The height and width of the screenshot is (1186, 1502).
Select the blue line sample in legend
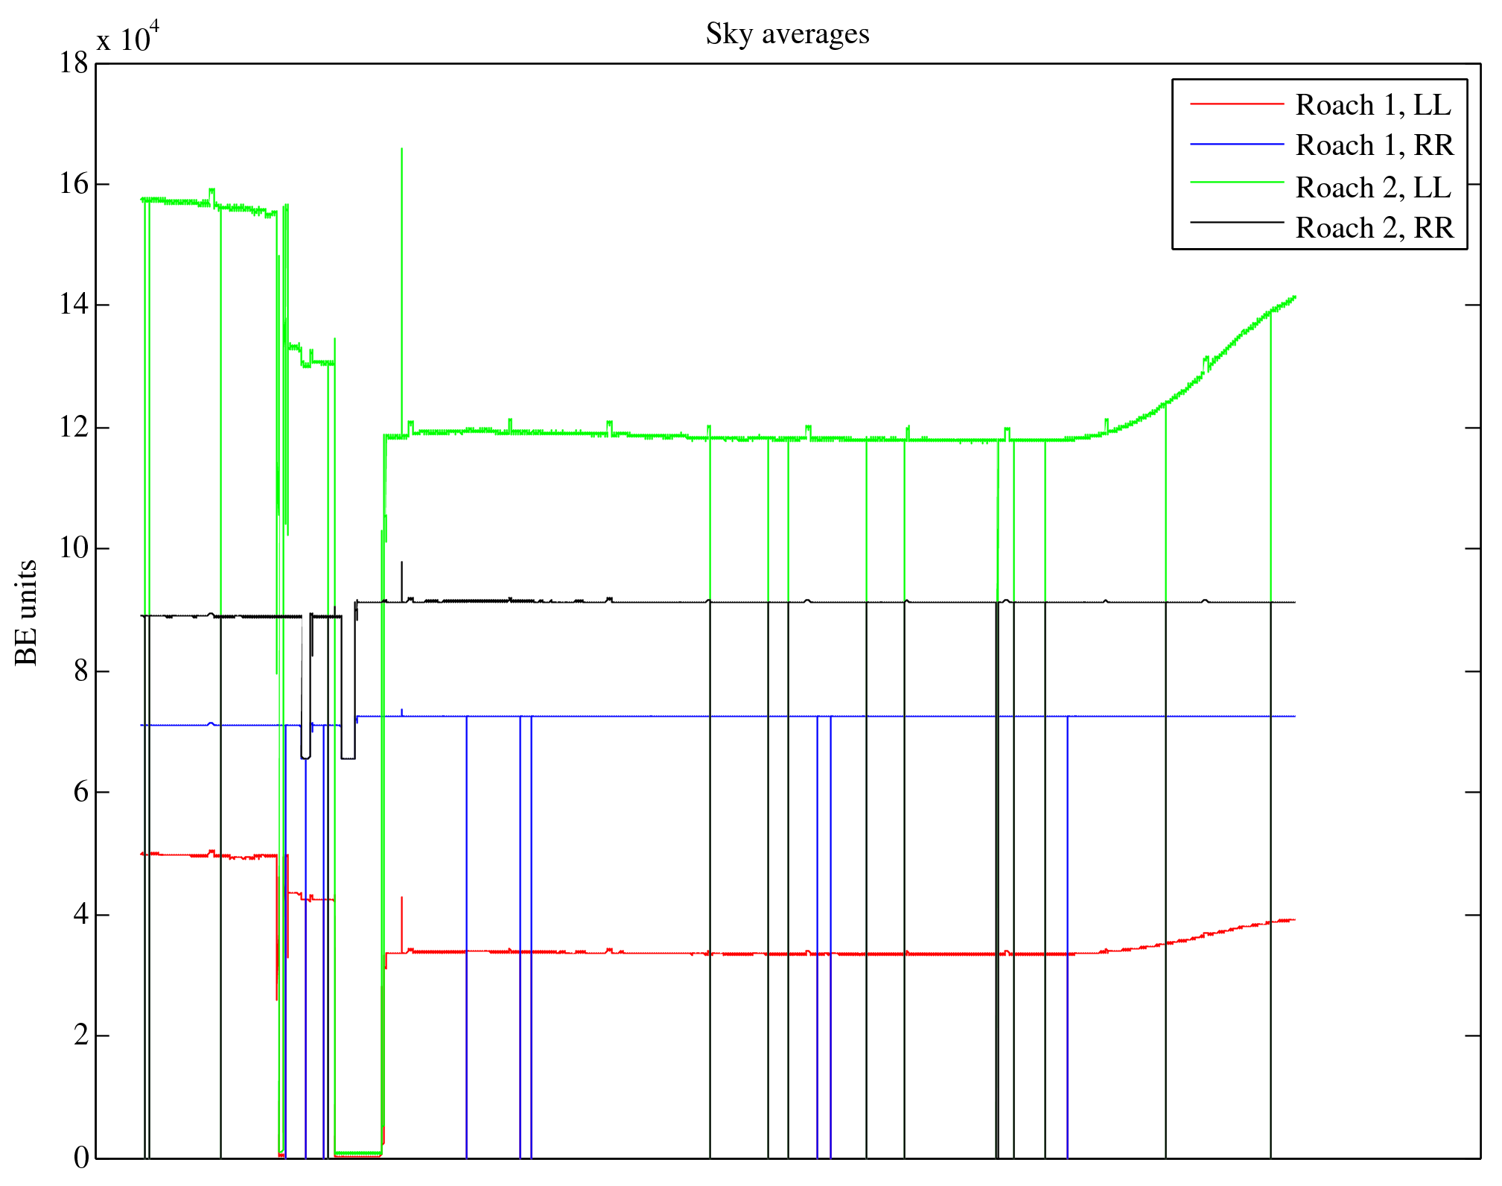coord(1237,144)
